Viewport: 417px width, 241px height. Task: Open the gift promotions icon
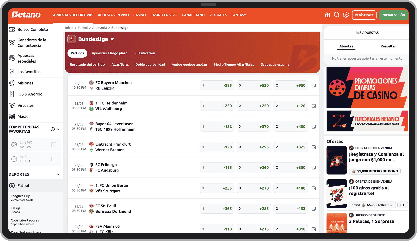click(327, 15)
